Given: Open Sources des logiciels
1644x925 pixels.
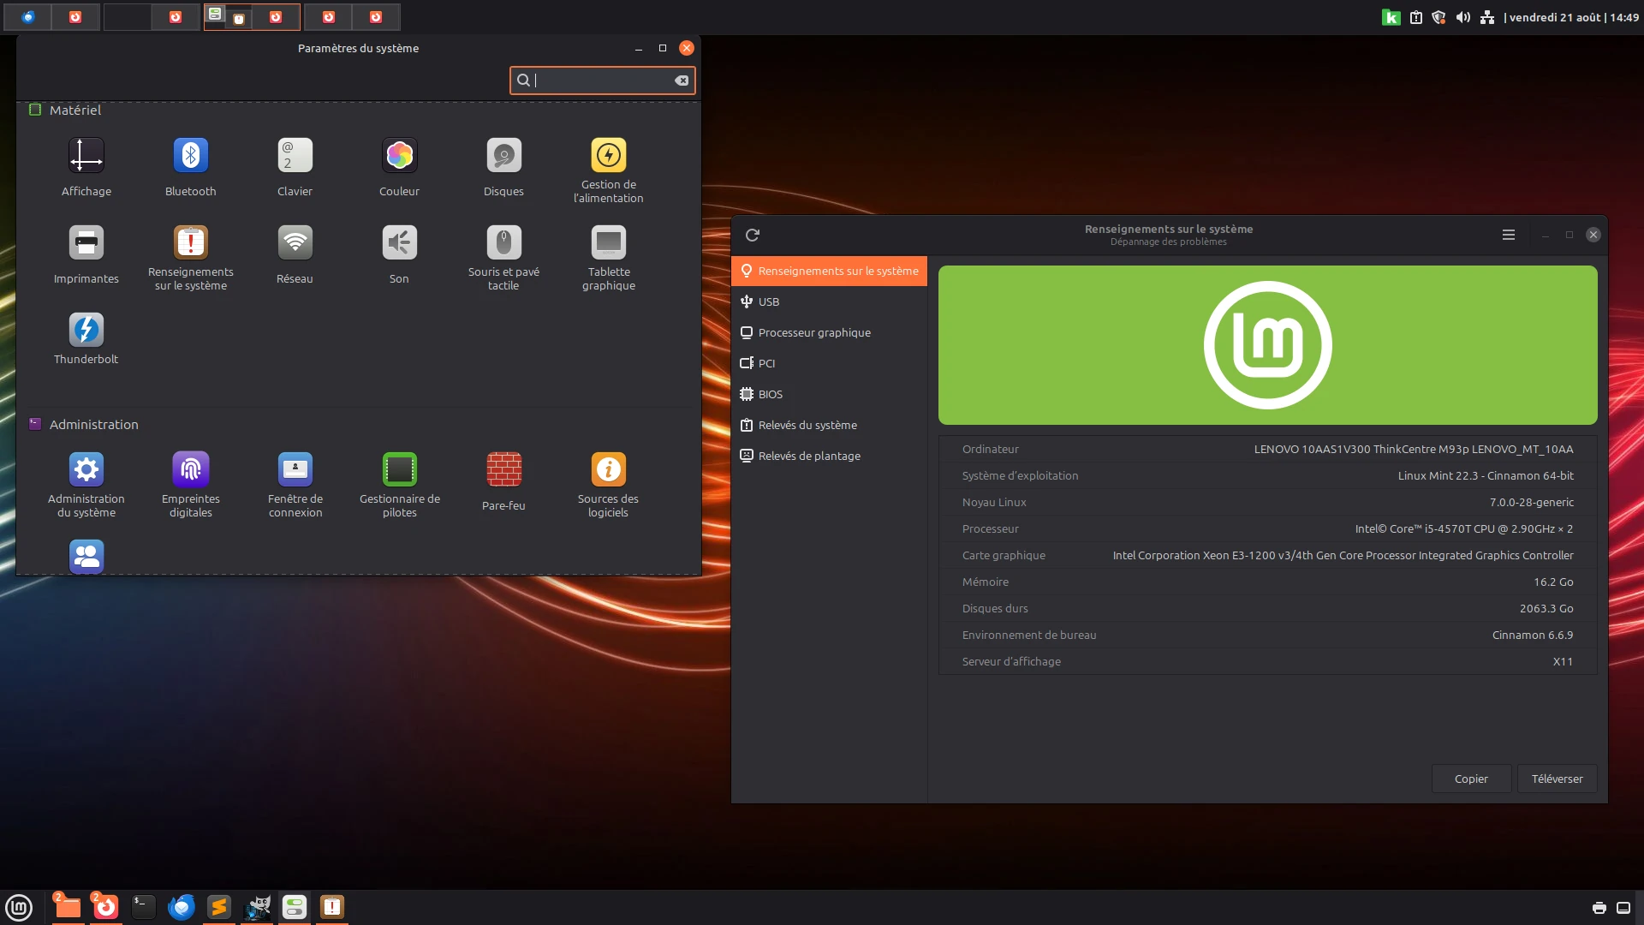Looking at the screenshot, I should point(608,485).
